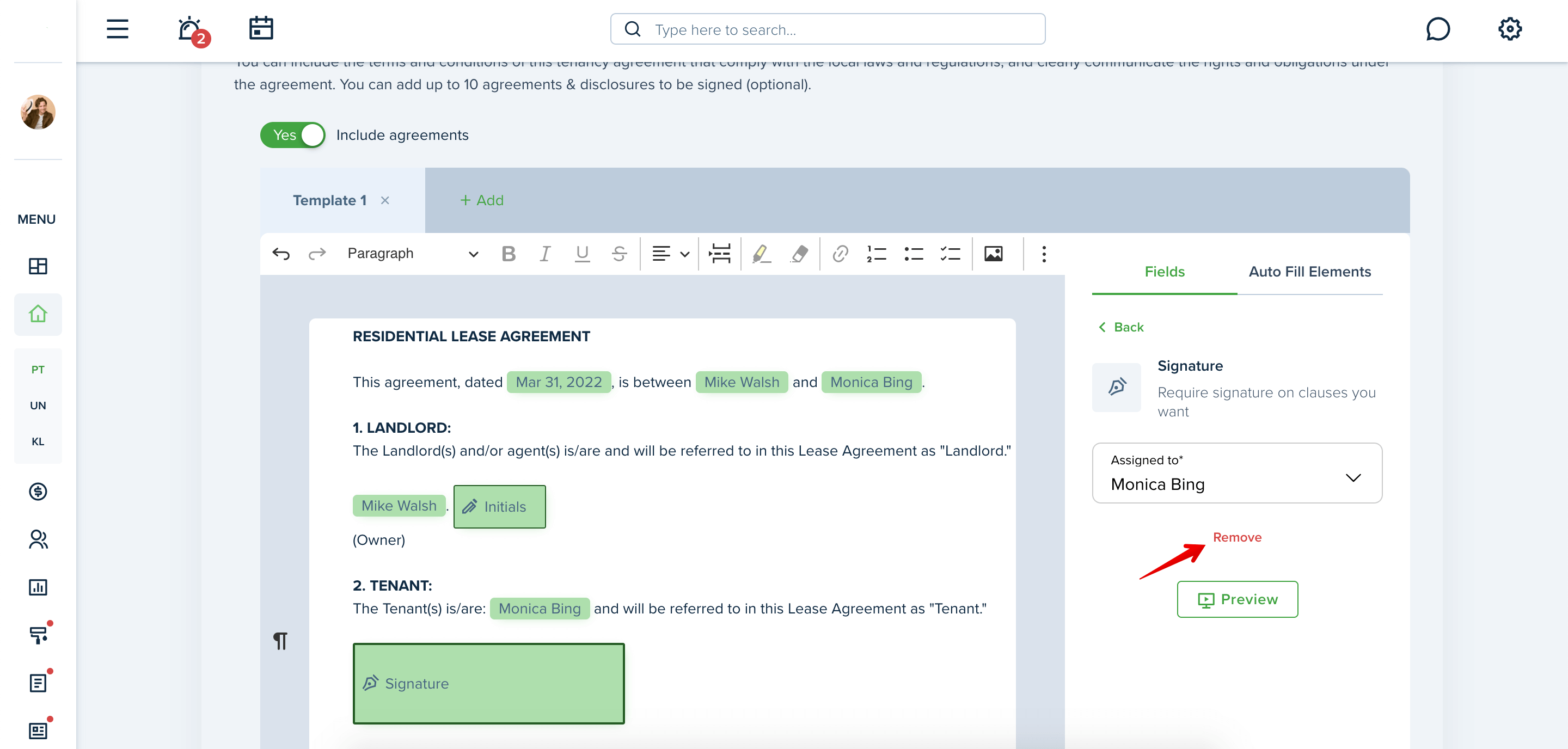Open the reports chart icon in sidebar
The image size is (1568, 749).
[38, 587]
